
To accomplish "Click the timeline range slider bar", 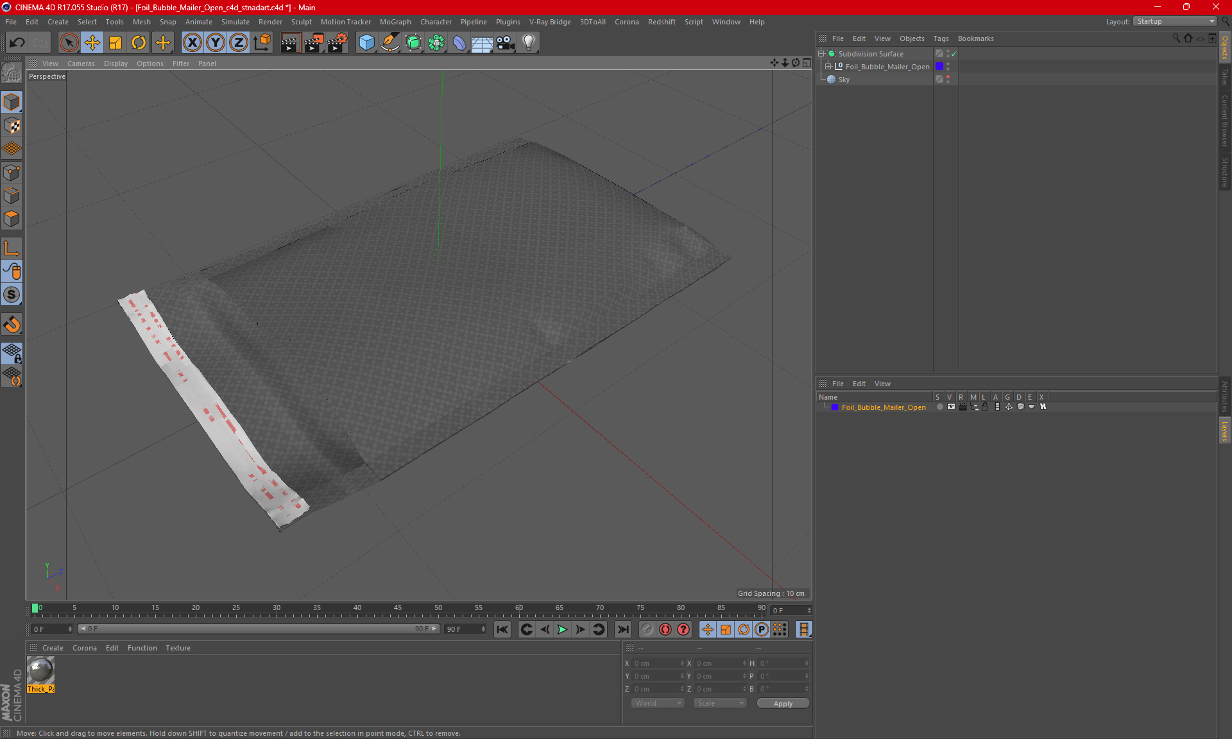I will point(258,629).
